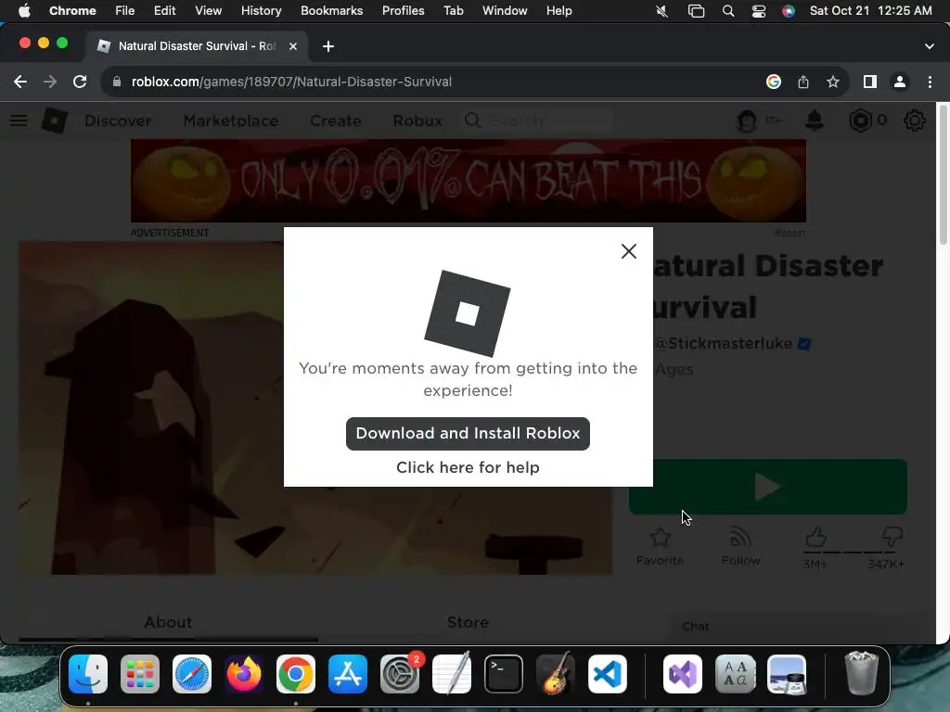Go to Discover page
The image size is (950, 712).
click(x=118, y=121)
